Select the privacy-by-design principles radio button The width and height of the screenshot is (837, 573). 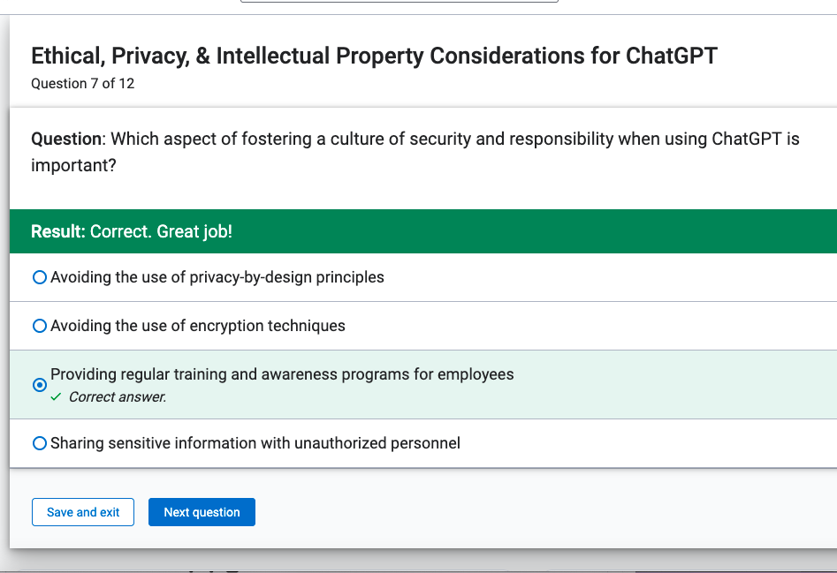40,277
